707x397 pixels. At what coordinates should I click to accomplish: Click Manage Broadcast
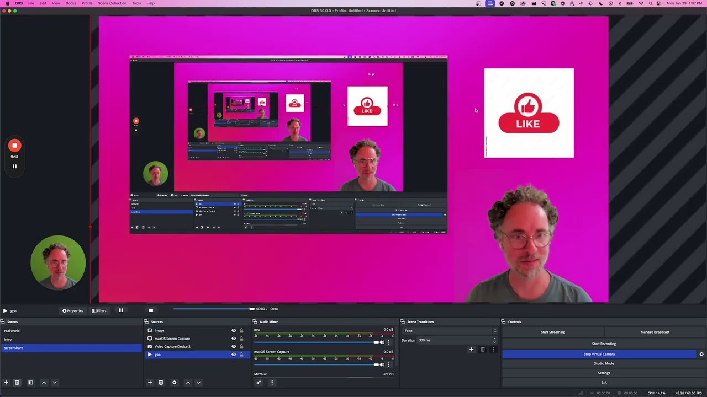click(x=655, y=332)
